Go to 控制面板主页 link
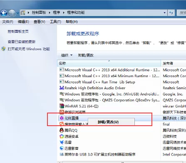The image size is (186, 163). tap(18, 32)
